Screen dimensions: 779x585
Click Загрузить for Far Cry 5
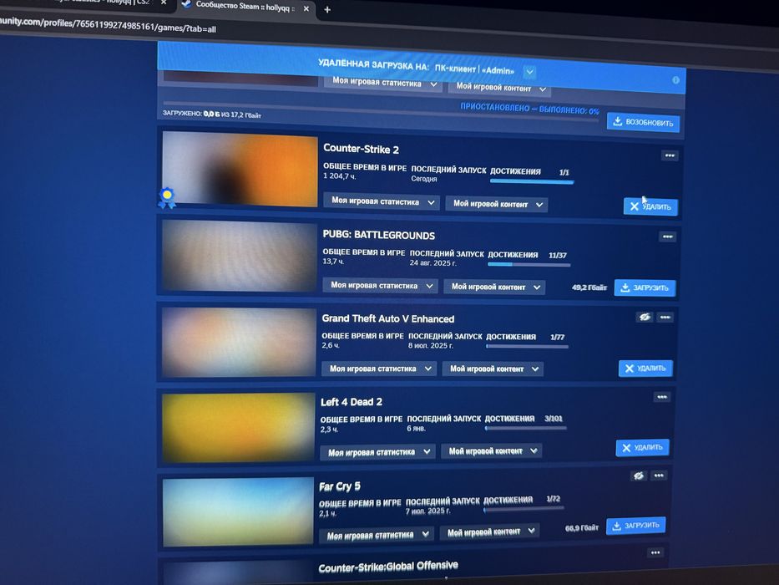coord(636,526)
